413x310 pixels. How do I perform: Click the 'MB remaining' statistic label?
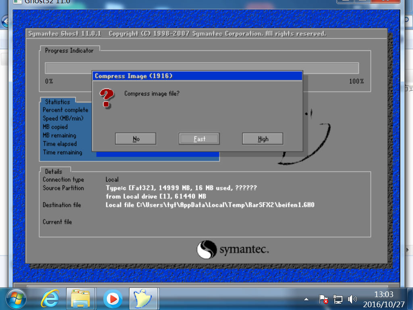(59, 135)
